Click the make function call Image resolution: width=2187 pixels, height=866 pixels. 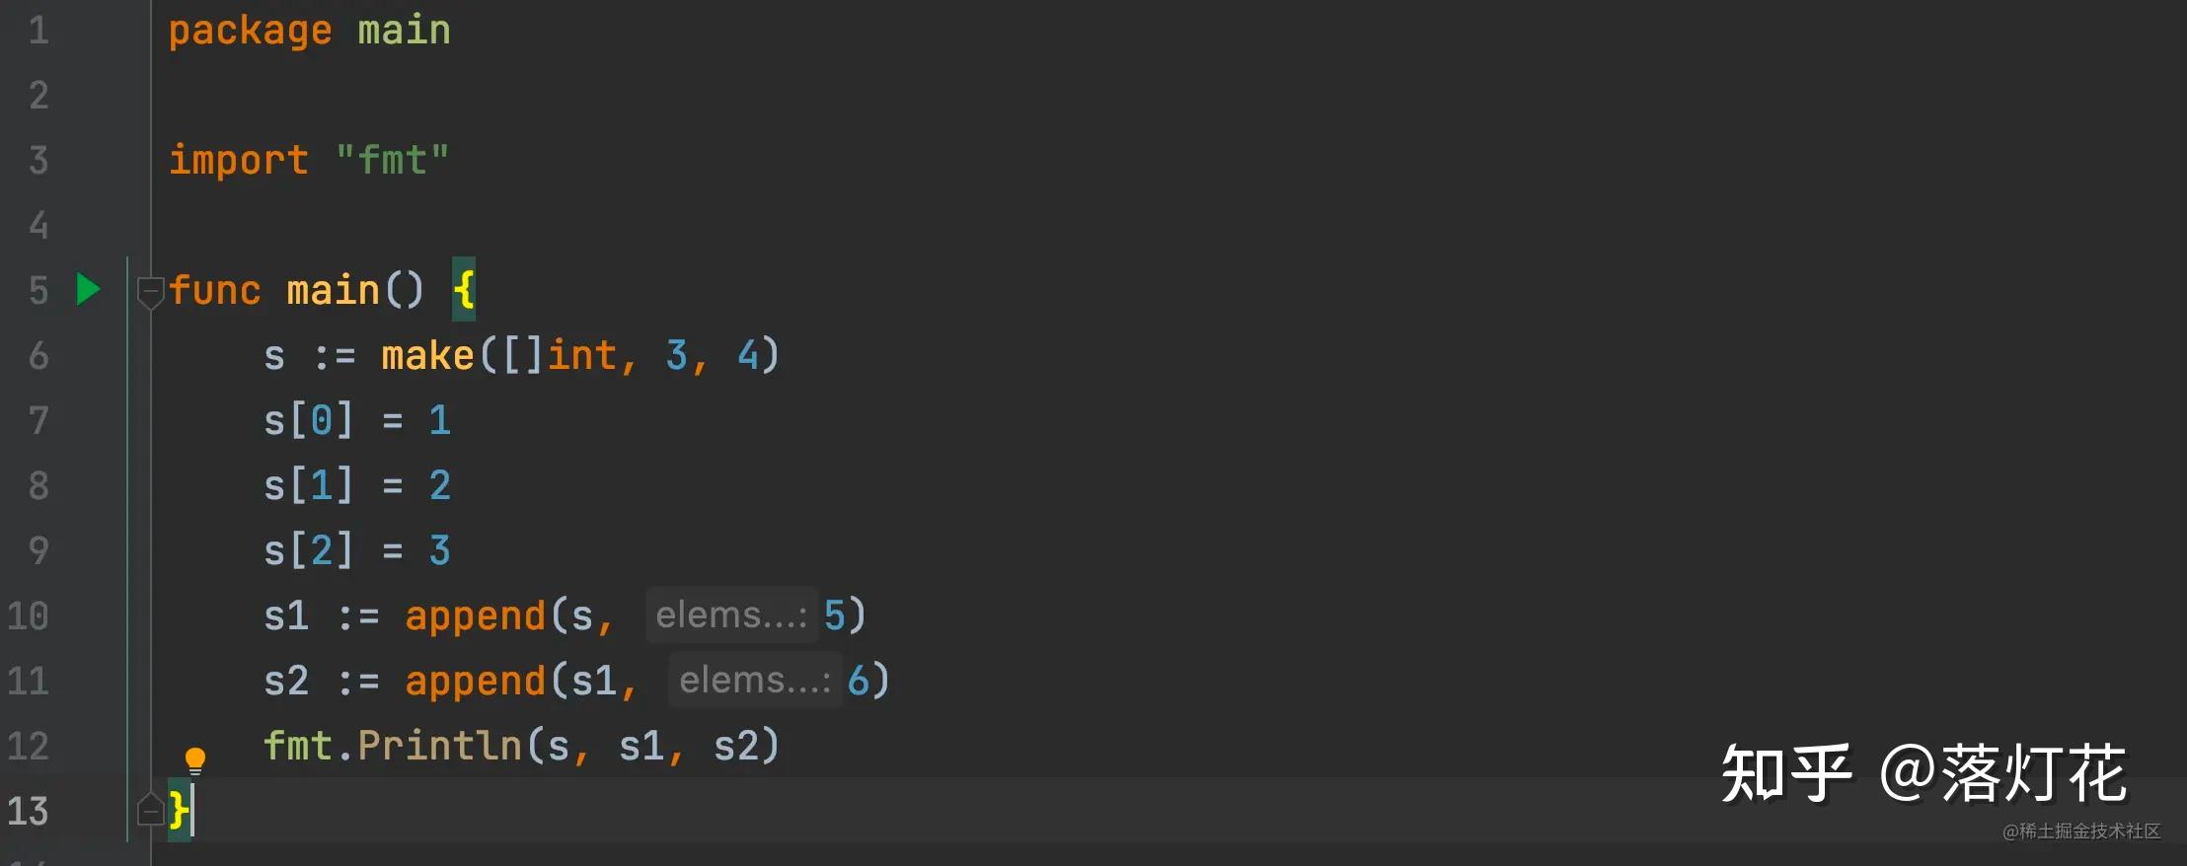[x=427, y=355]
